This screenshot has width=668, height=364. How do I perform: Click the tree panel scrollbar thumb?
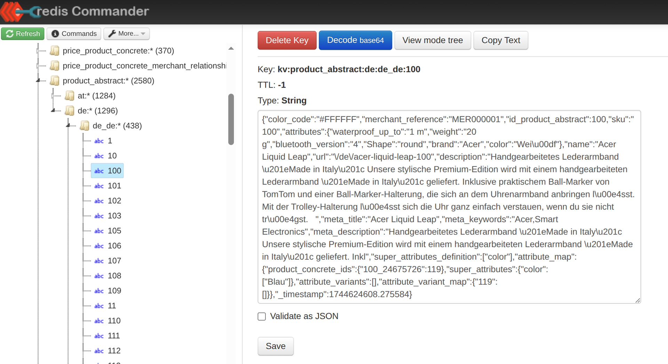pos(231,119)
